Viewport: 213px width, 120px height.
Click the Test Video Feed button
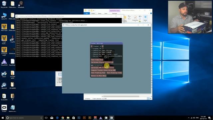tap(97, 60)
